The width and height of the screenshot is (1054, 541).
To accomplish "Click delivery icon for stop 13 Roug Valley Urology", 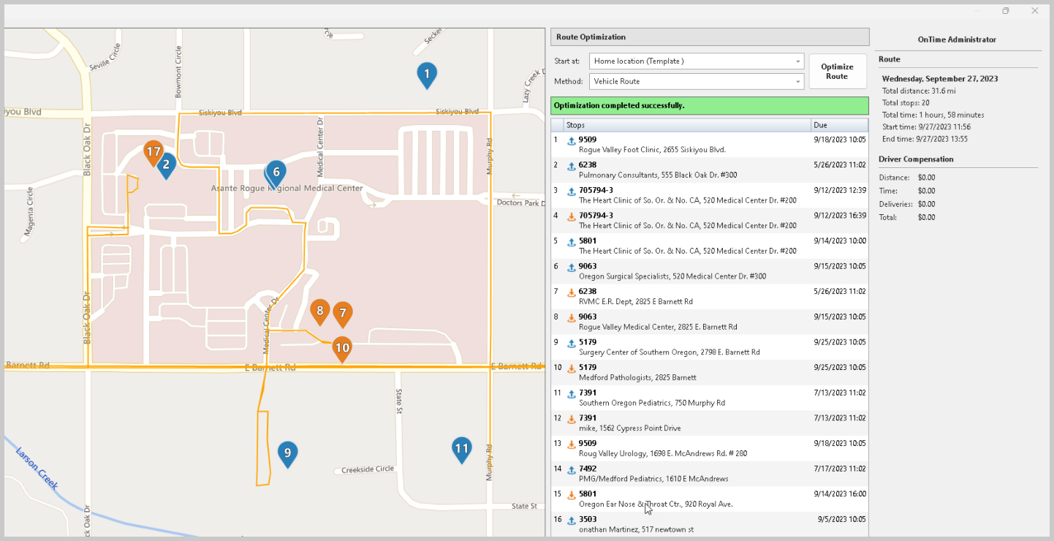I will (572, 444).
